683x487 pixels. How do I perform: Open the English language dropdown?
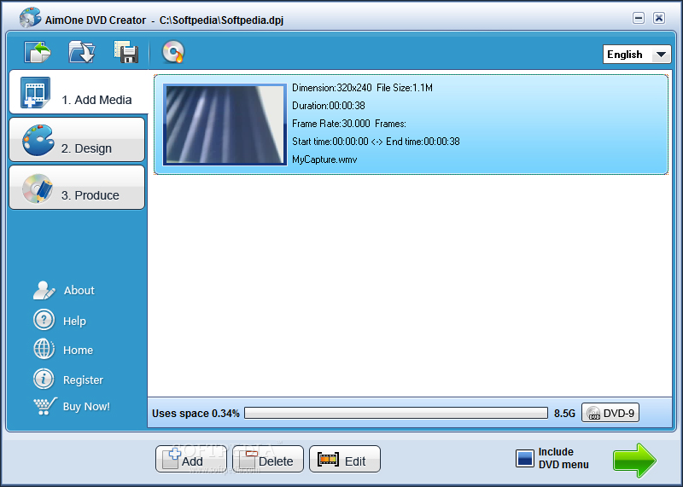[636, 55]
